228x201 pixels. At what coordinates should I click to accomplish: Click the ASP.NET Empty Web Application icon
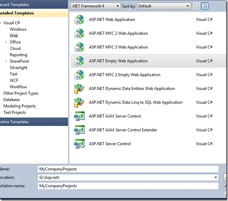(x=79, y=61)
